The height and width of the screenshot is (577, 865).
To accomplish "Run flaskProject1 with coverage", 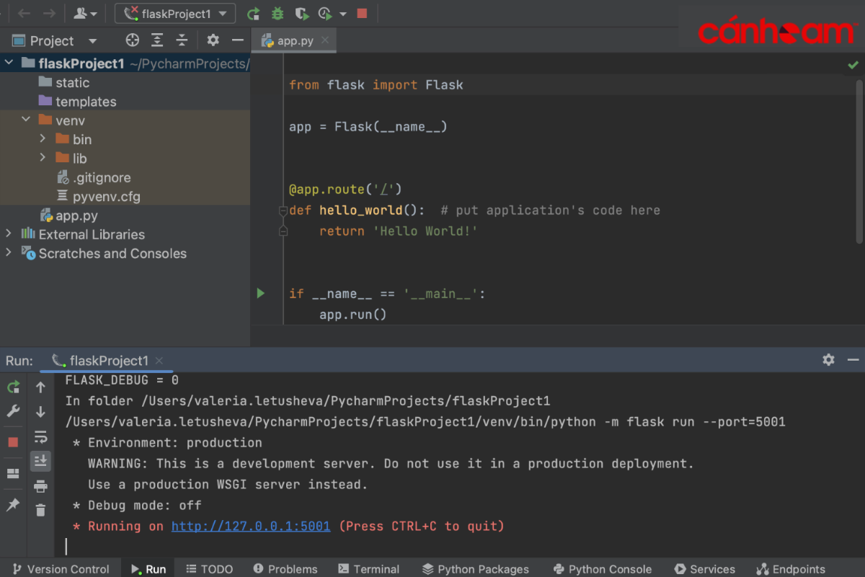I will click(302, 14).
